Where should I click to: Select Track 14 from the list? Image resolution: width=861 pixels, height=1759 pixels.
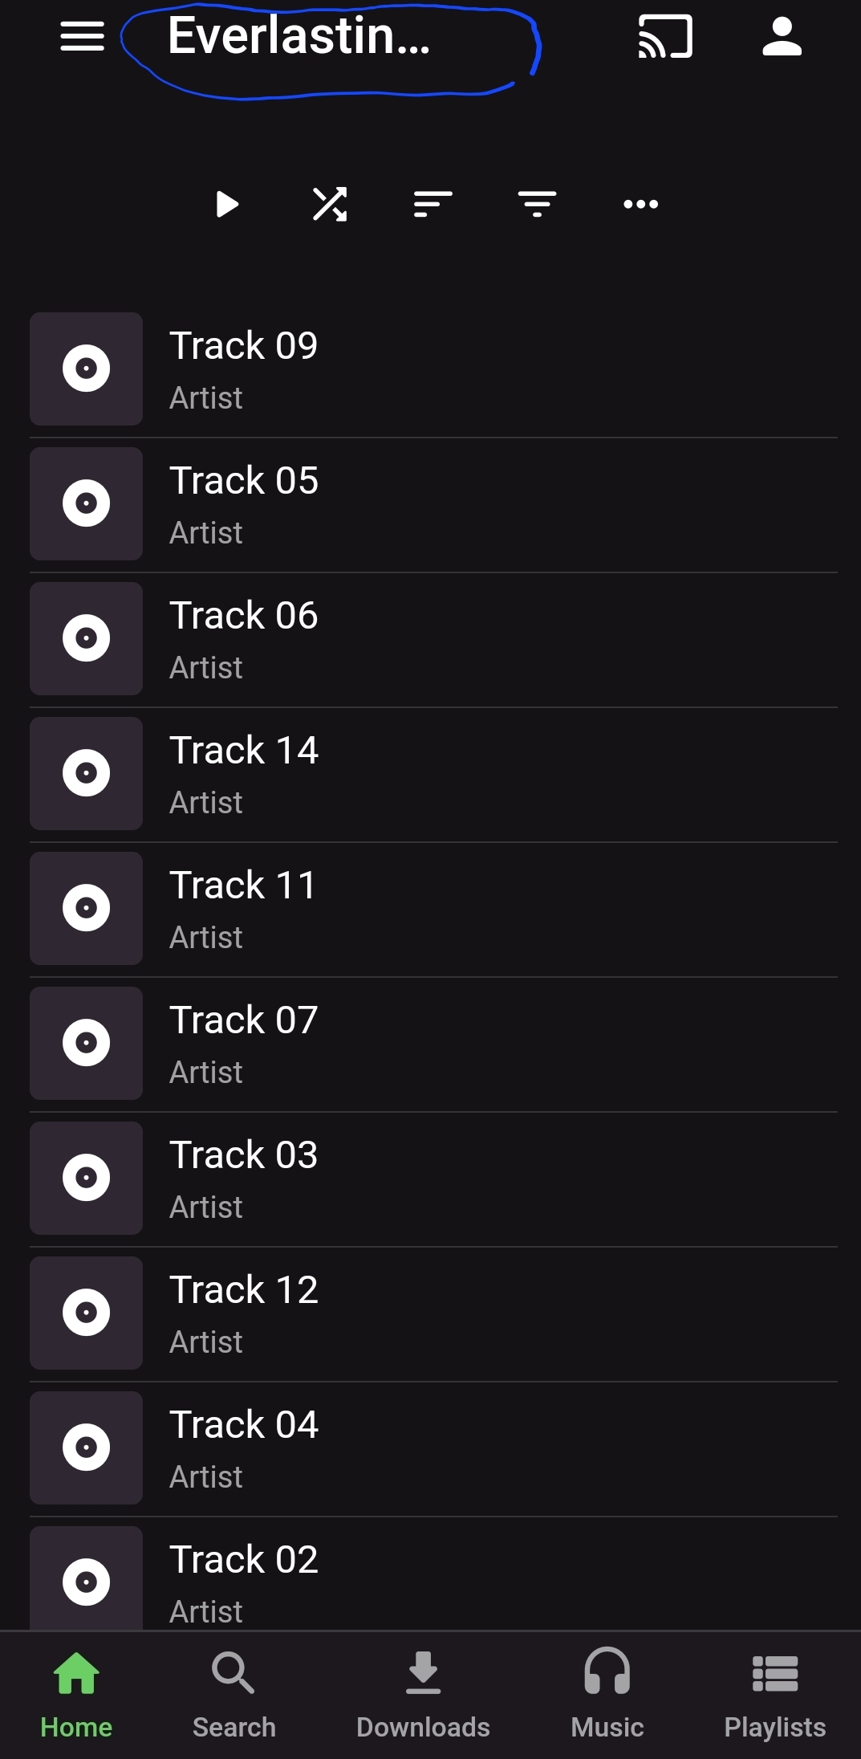click(433, 774)
